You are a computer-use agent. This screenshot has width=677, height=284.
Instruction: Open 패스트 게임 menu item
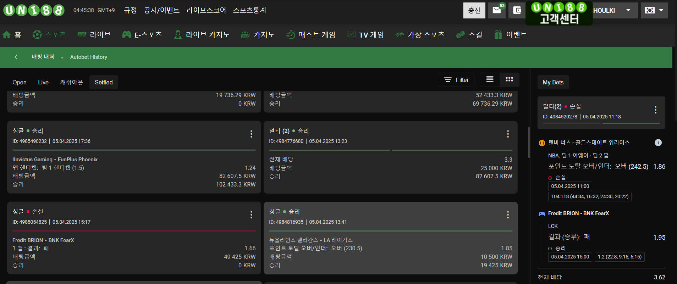coord(317,34)
